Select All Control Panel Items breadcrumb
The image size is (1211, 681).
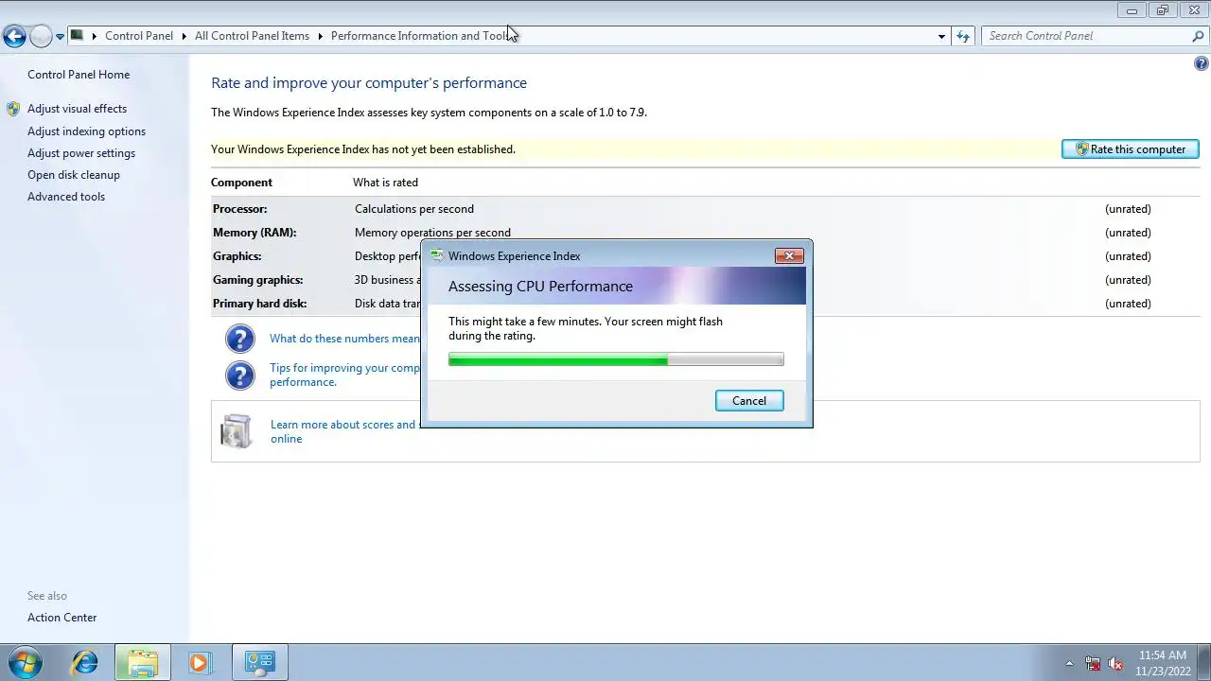pos(252,36)
